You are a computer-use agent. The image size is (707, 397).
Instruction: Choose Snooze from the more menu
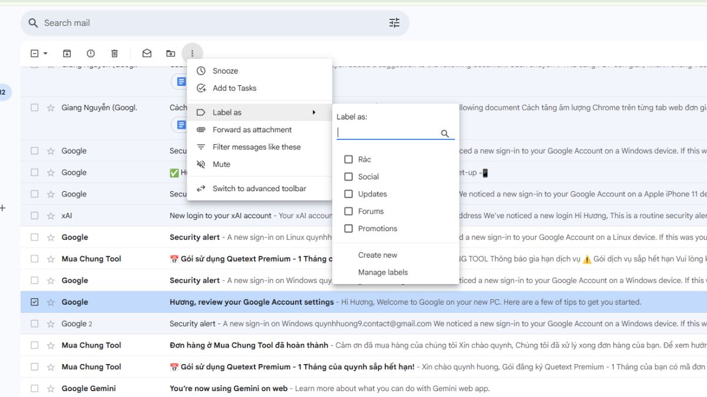click(x=259, y=71)
